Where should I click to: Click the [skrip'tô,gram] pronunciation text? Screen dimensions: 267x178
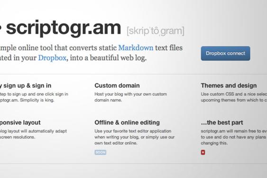coord(156,31)
